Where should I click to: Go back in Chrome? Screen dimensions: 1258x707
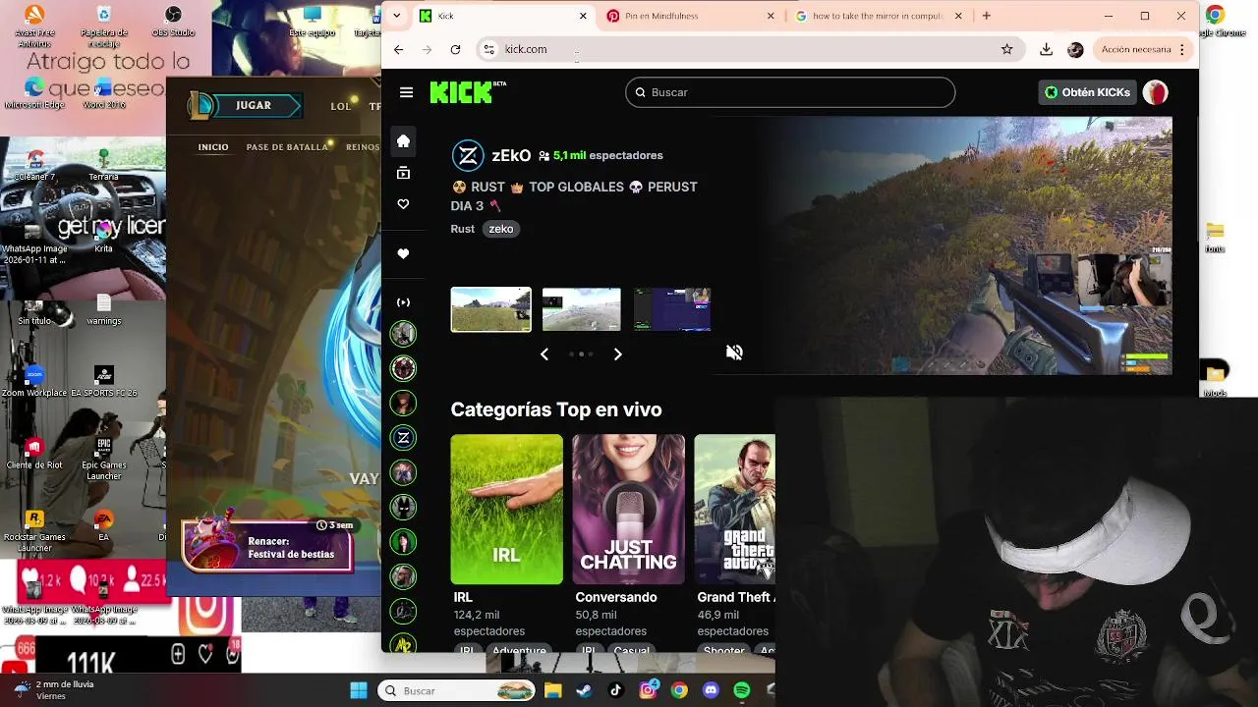(398, 49)
